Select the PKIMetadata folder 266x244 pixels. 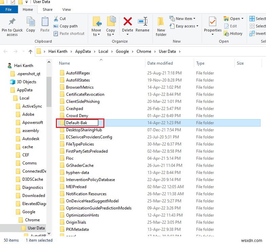click(77, 229)
